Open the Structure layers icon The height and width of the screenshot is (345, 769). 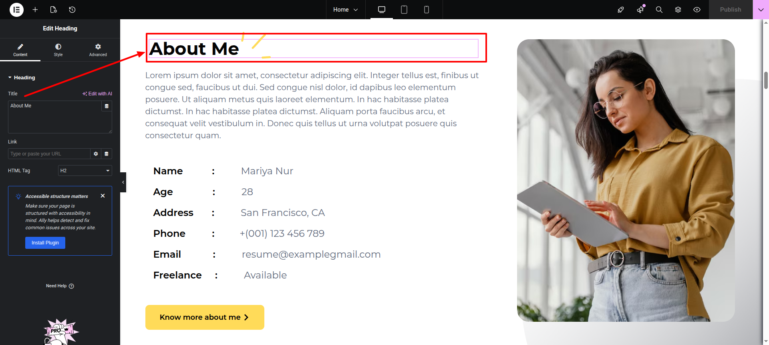coord(678,10)
